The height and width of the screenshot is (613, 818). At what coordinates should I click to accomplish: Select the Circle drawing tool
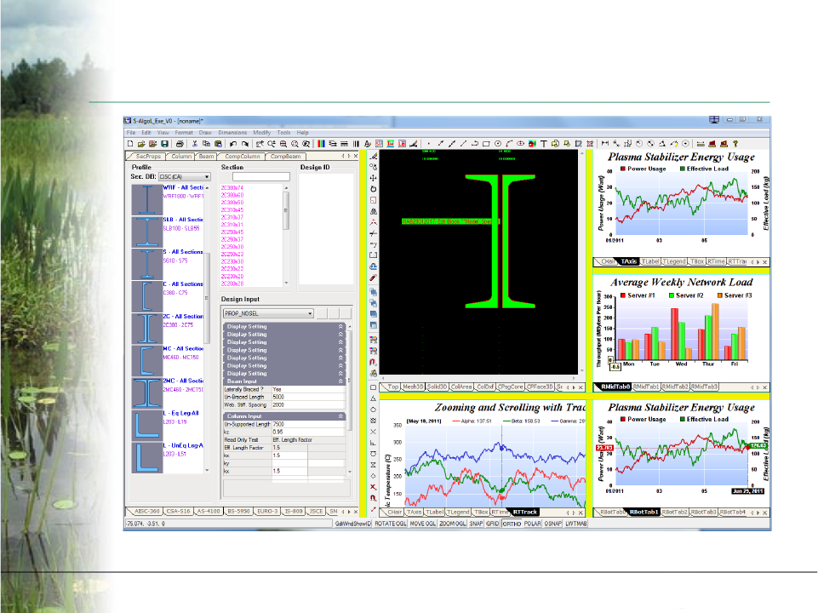[498, 144]
